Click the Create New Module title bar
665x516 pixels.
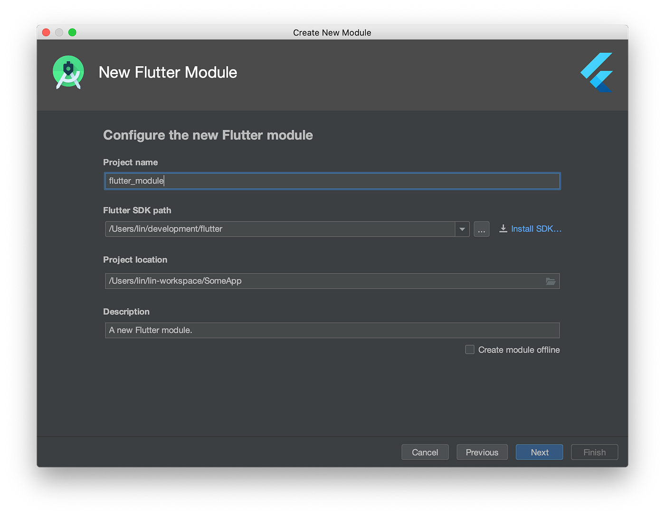coord(332,32)
